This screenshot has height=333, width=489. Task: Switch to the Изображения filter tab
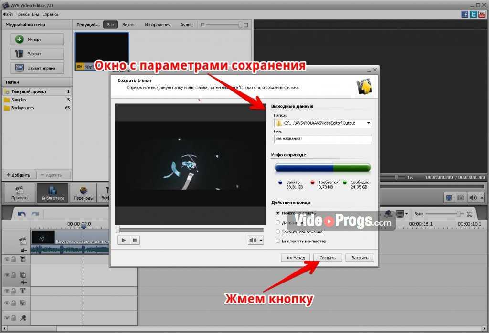coord(158,25)
